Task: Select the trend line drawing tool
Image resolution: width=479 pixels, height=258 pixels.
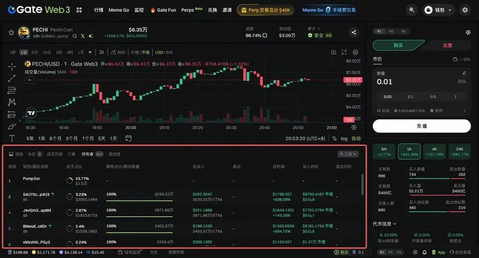Action: pos(12,78)
